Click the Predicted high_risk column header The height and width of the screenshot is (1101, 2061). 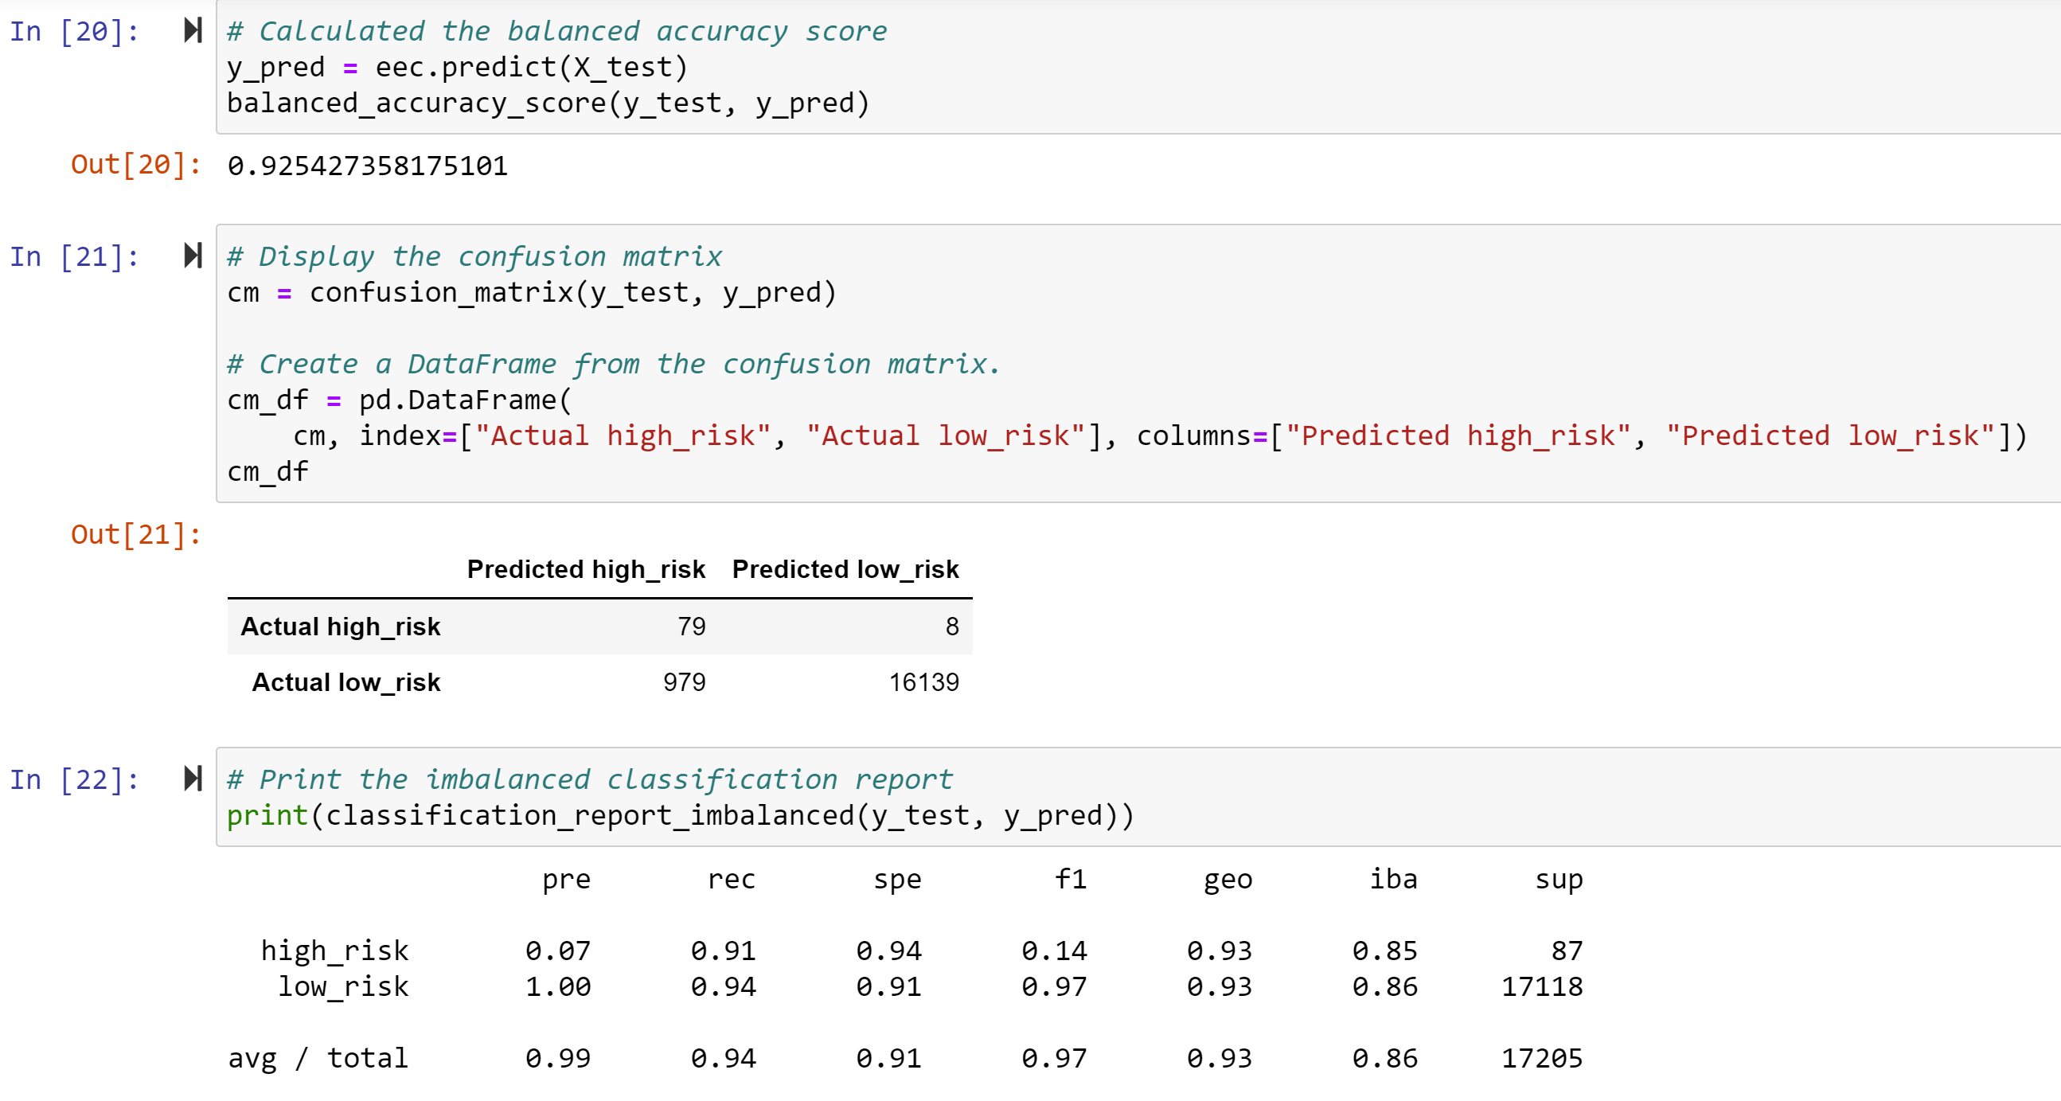[586, 569]
